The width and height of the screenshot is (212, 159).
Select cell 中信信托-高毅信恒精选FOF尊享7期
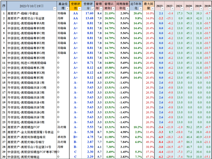(32, 152)
